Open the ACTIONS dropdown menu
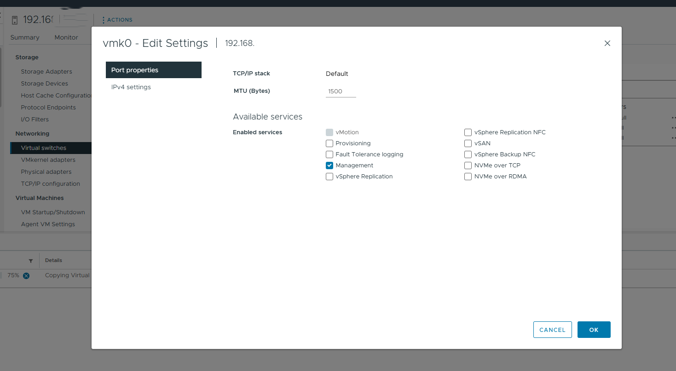The width and height of the screenshot is (676, 371). [x=117, y=20]
